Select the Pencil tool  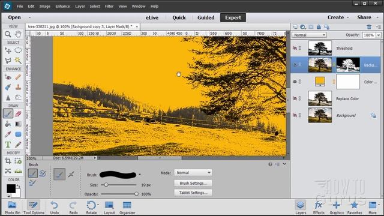18,145
